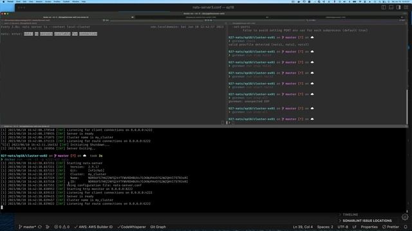
Task: Click the Prettier status item
Action: (391, 227)
